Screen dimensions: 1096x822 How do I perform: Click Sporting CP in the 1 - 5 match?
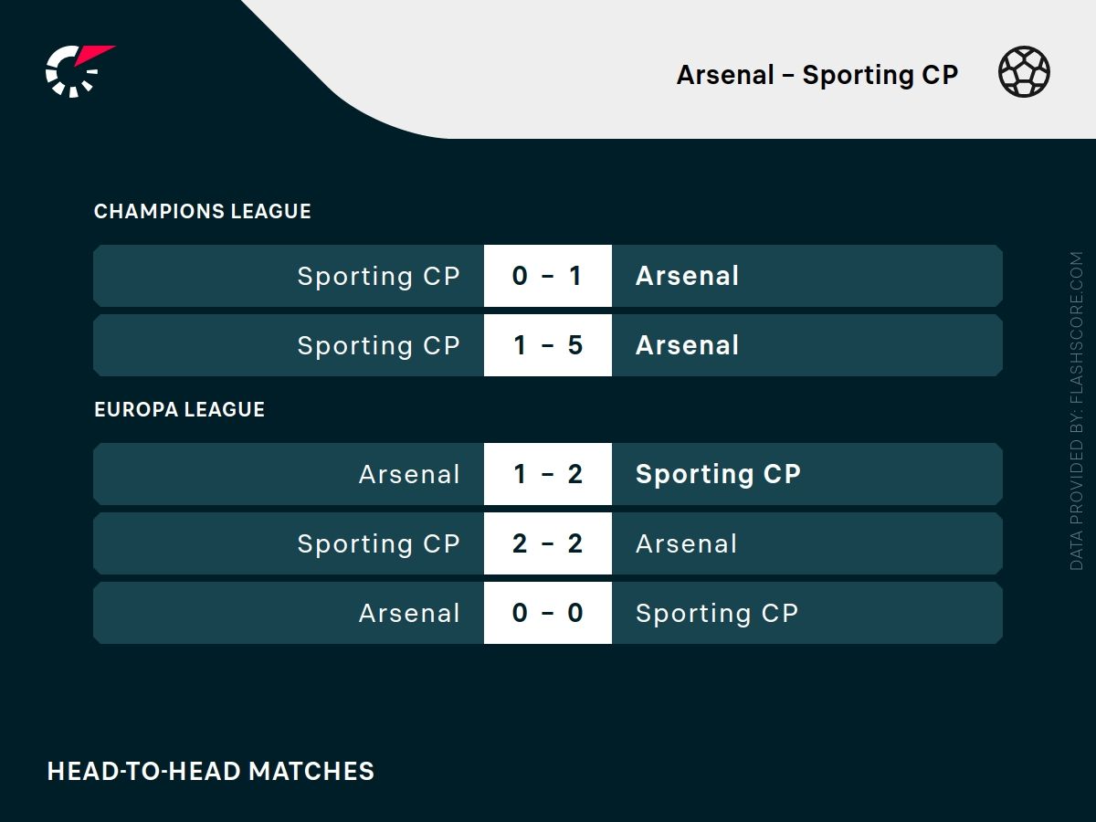[378, 345]
